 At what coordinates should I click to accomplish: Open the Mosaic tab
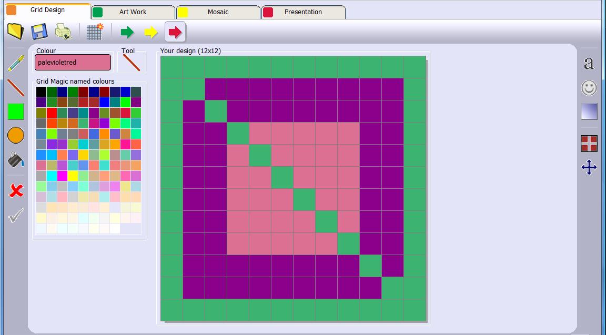click(x=218, y=11)
